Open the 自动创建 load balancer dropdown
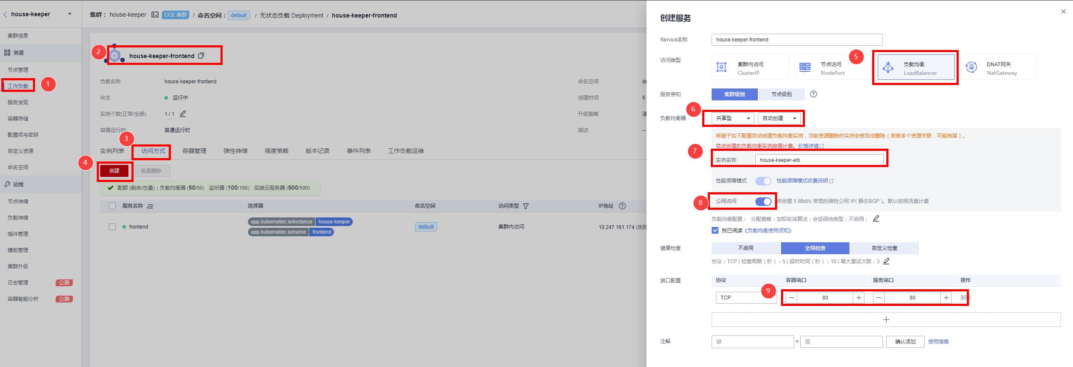Image resolution: width=1073 pixels, height=367 pixels. [779, 118]
